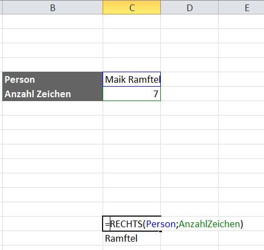The height and width of the screenshot is (250, 264).
Task: Click empty cell in column D beside value 7
Action: click(190, 94)
